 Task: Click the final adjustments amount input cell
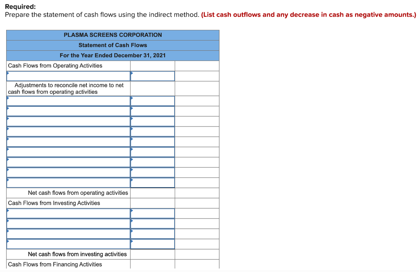pyautogui.click(x=152, y=183)
